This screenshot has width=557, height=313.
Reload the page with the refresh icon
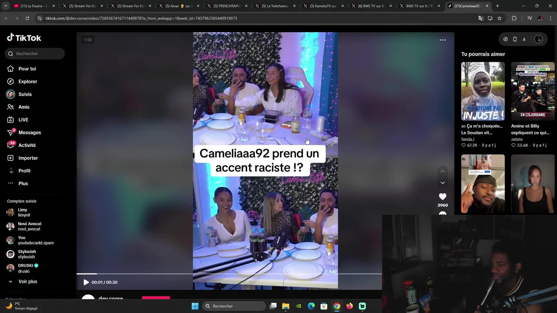point(27,18)
